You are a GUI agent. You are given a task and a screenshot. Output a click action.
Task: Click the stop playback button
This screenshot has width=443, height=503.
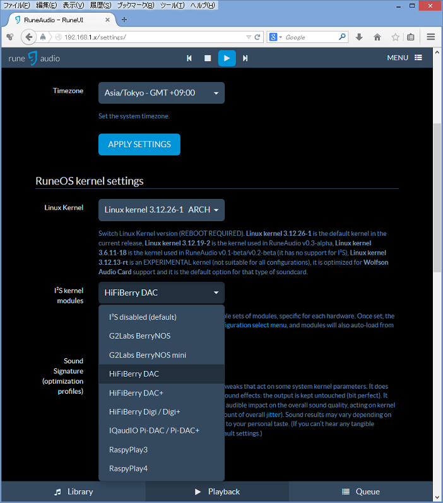point(208,58)
